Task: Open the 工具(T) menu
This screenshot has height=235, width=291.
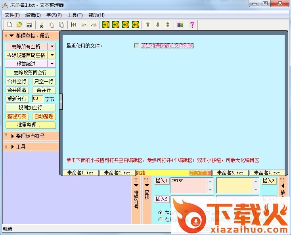Action: (75, 15)
